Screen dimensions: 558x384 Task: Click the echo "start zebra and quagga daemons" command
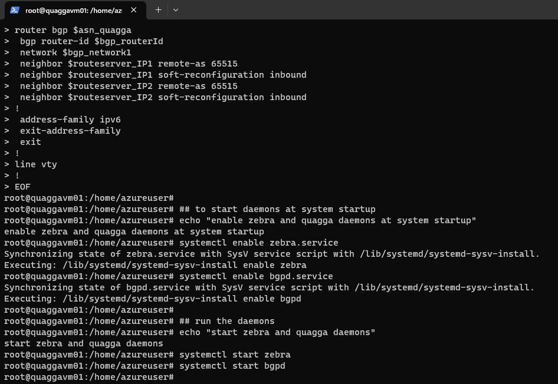click(277, 332)
